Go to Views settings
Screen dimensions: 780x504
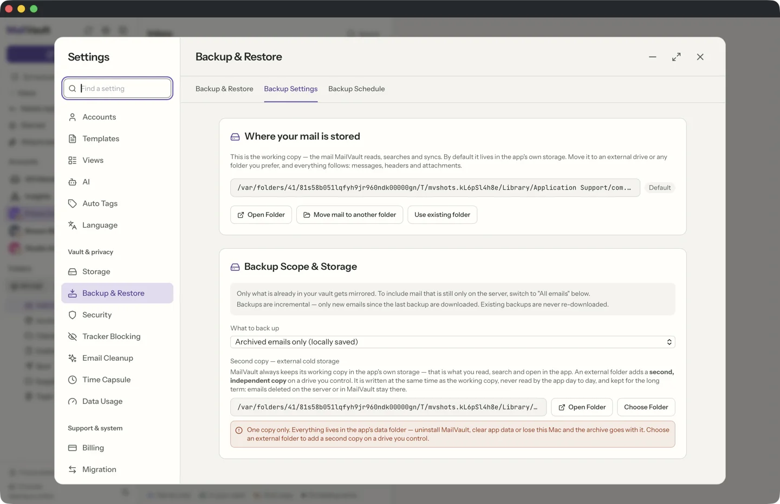click(117, 160)
